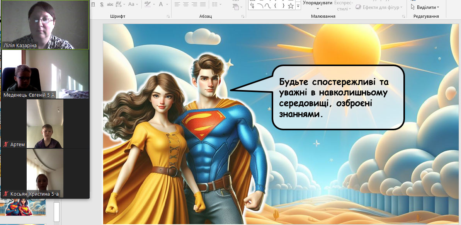Click Артем's muted microphone icon

(x=5, y=145)
